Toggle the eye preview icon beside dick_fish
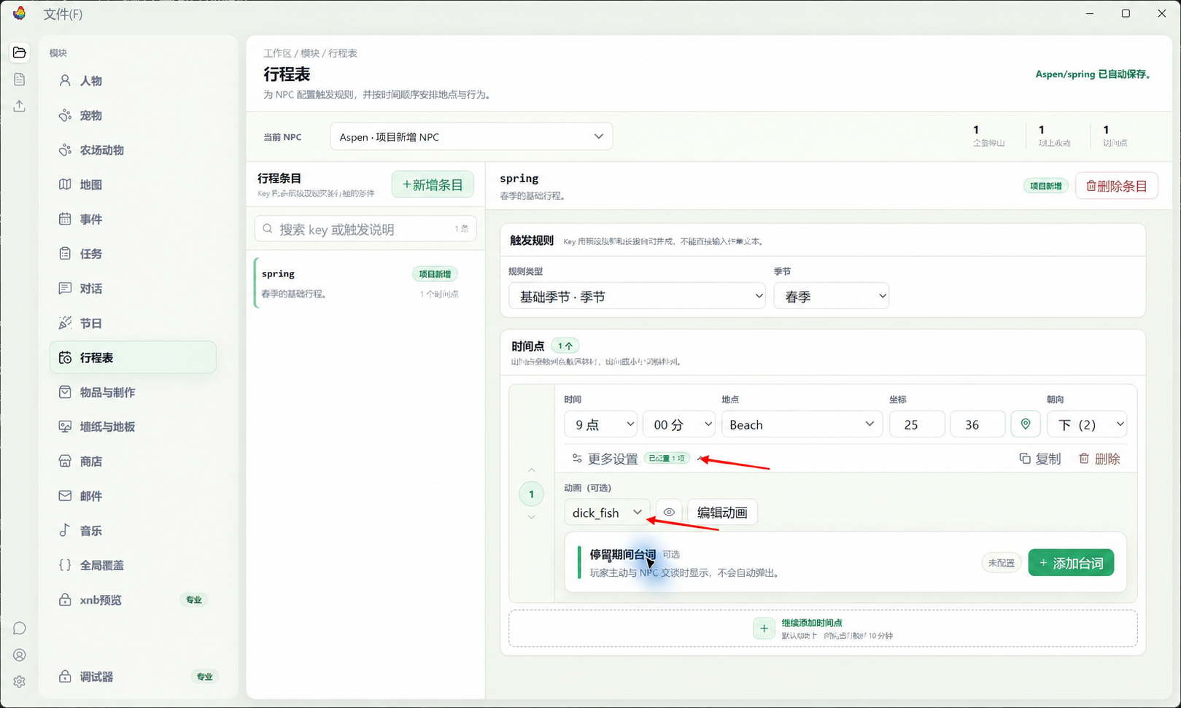1181x708 pixels. point(669,513)
